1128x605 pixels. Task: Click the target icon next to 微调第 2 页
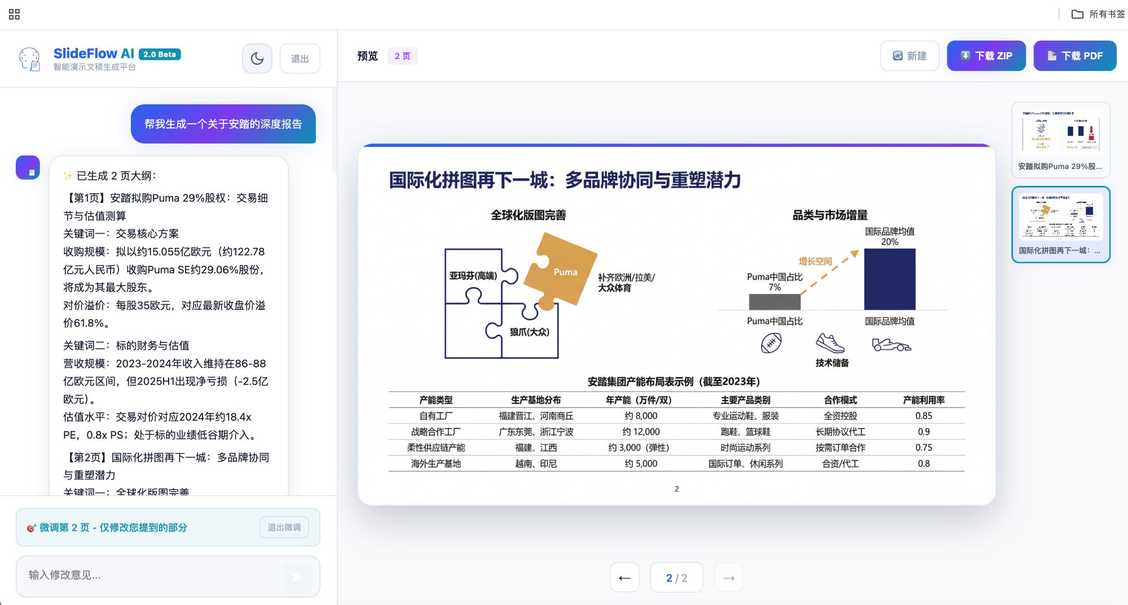pyautogui.click(x=31, y=528)
